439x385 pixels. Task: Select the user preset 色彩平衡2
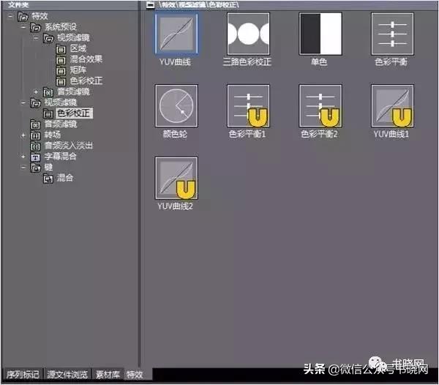tap(320, 106)
